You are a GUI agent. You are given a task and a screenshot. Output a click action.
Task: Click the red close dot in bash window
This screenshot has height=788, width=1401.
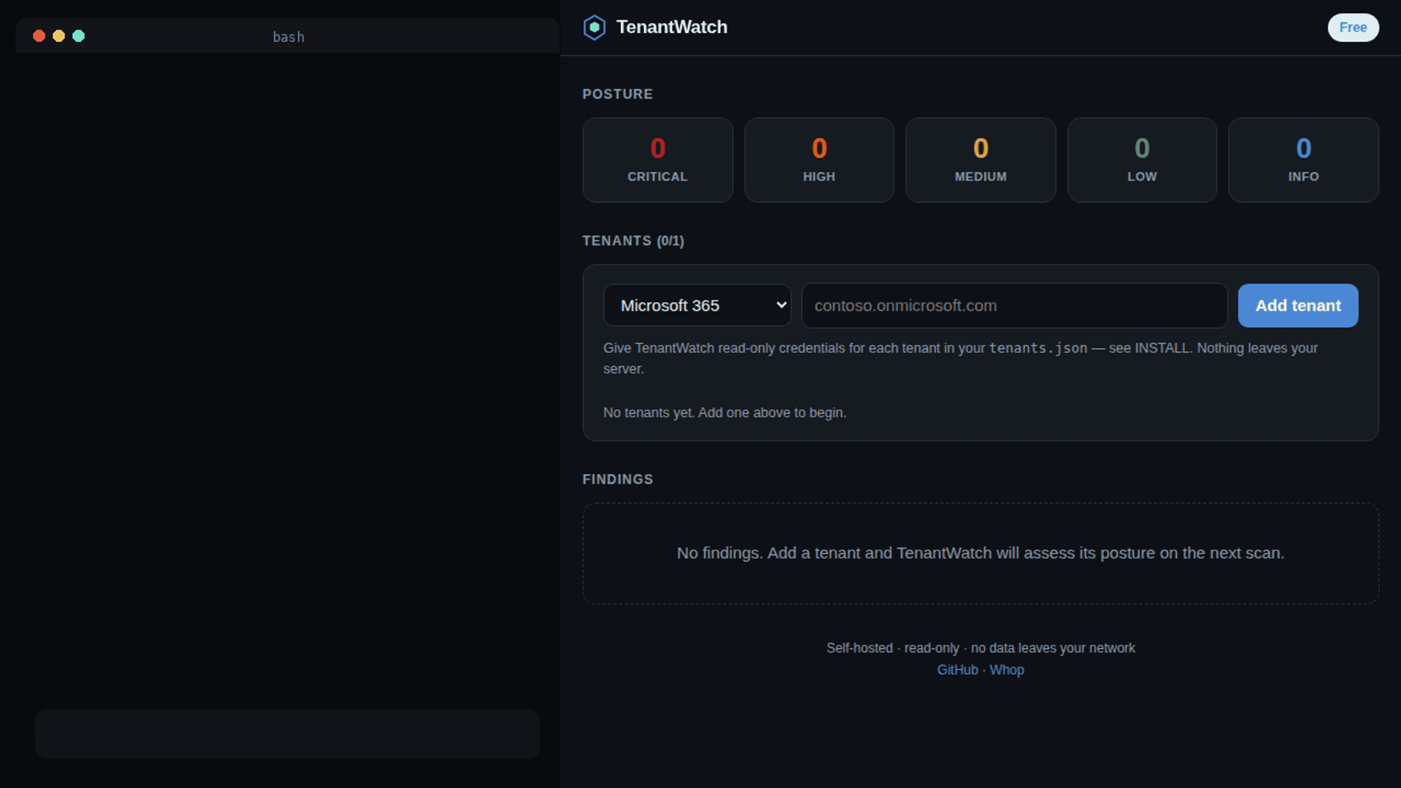(39, 36)
